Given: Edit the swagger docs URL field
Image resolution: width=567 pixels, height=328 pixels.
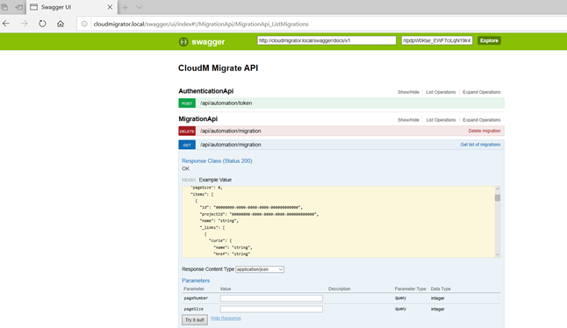Looking at the screenshot, I should (327, 40).
